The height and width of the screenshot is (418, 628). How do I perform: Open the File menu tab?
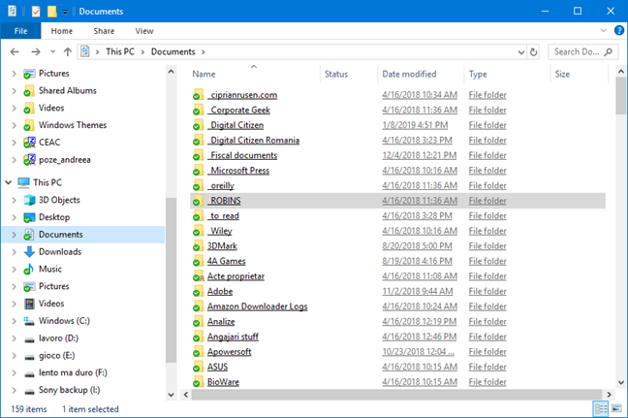coord(20,31)
